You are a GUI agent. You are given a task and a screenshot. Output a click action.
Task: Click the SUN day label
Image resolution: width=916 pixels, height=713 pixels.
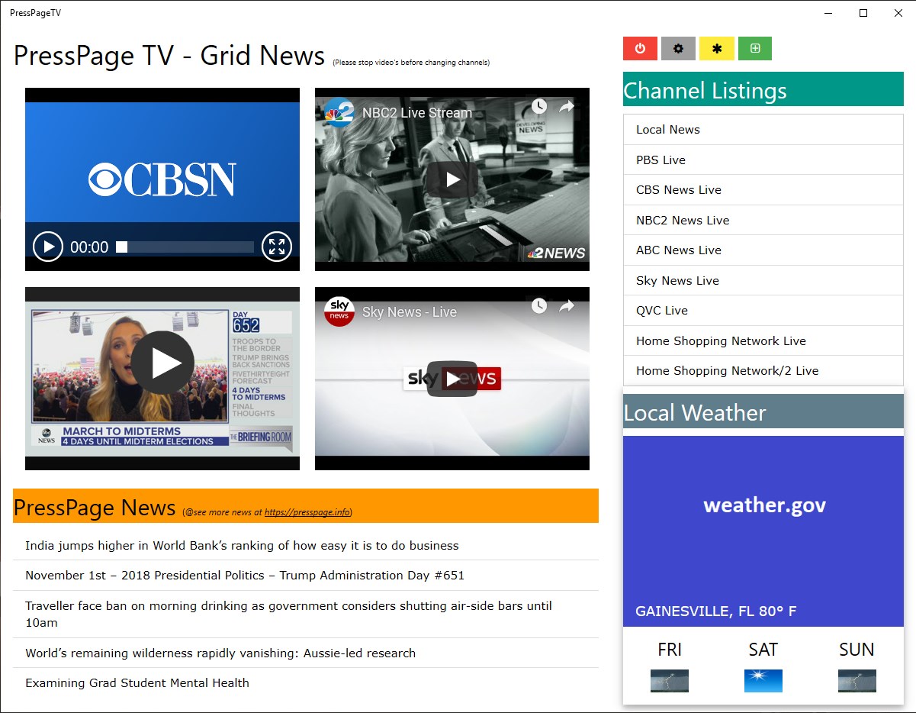point(857,650)
